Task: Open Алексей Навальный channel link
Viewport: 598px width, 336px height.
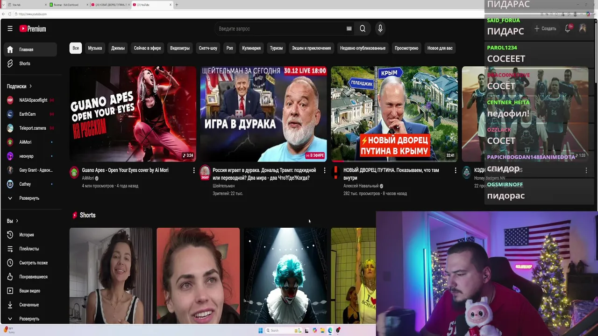Action: (x=361, y=186)
